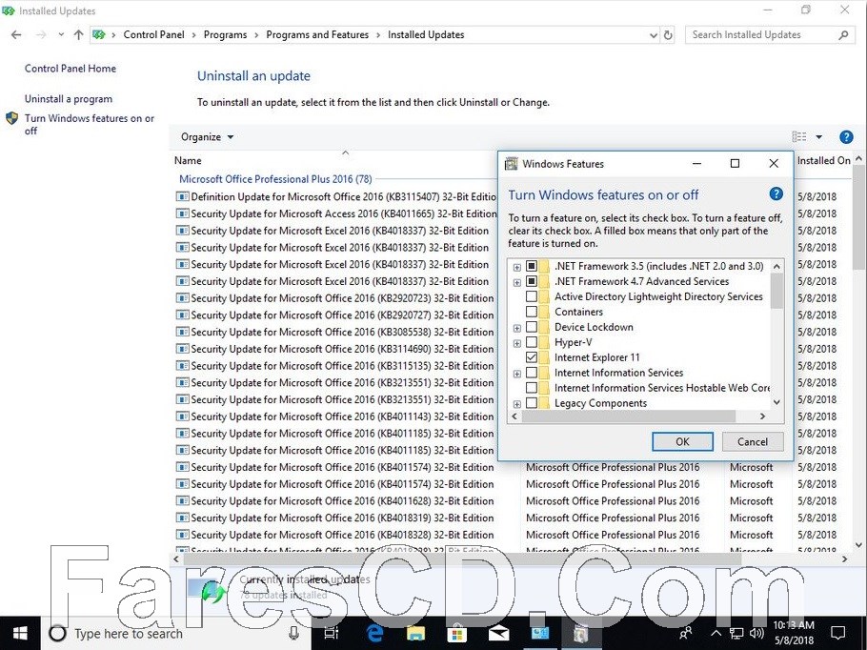Click Programs in the address breadcrumb
The height and width of the screenshot is (650, 867).
[x=225, y=35]
